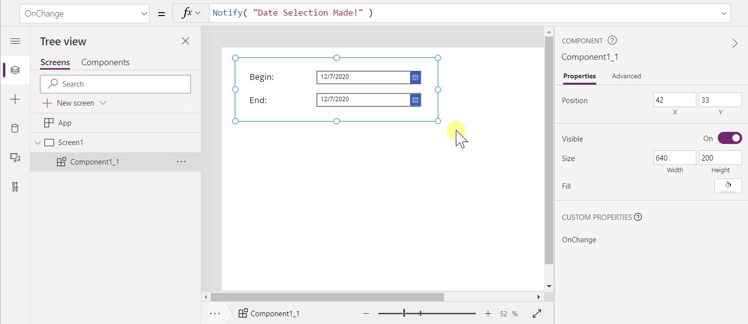Open the Fill color picker

click(x=728, y=186)
